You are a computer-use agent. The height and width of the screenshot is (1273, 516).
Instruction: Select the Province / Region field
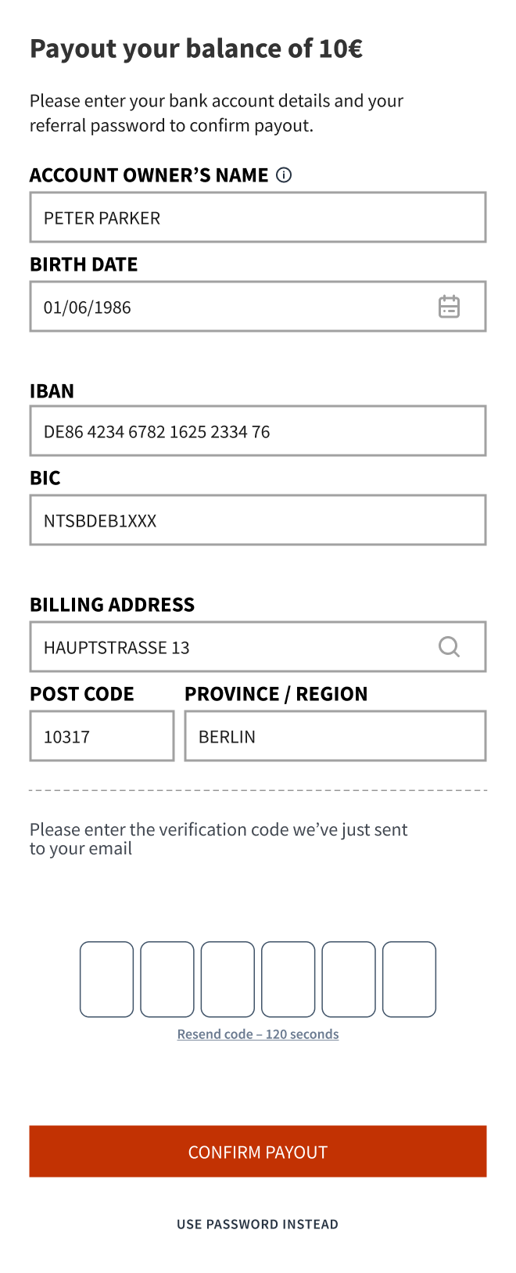tap(335, 736)
